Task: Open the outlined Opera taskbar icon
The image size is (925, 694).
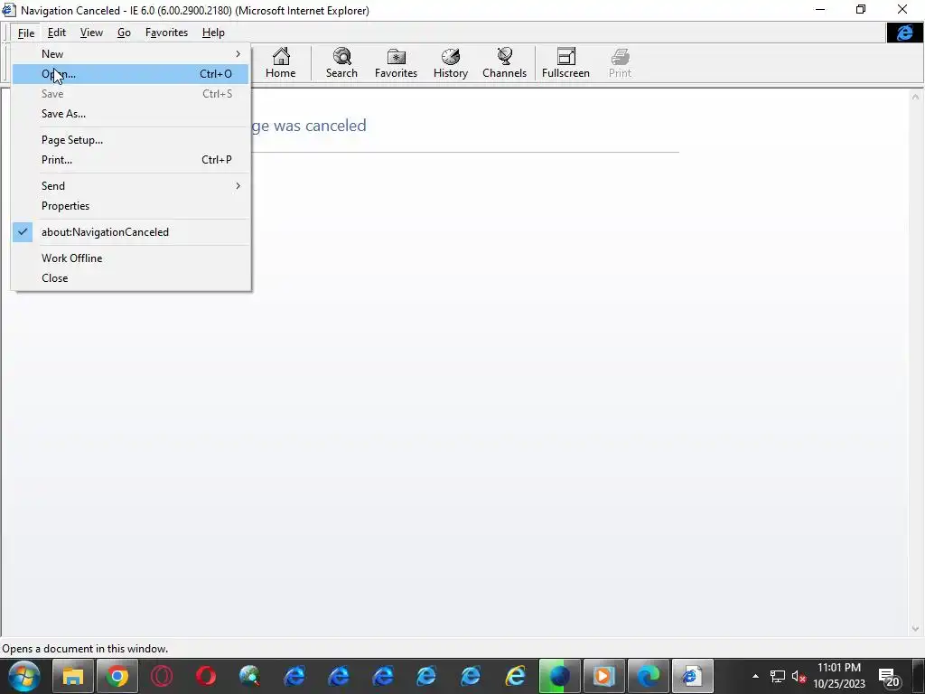Action: tap(162, 676)
